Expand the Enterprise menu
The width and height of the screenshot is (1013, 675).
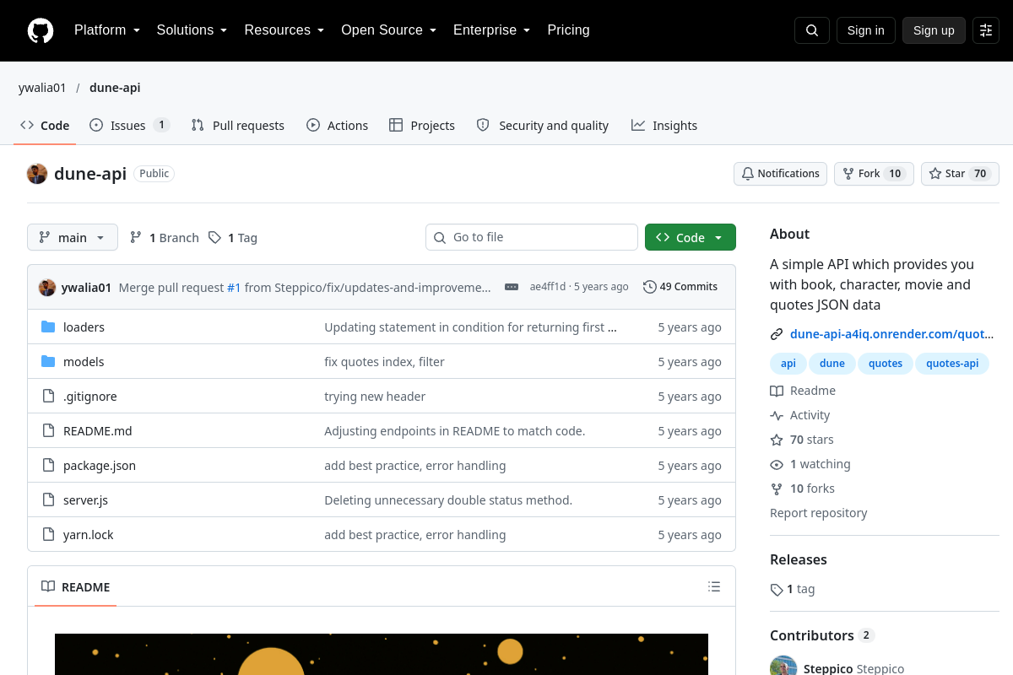[491, 30]
